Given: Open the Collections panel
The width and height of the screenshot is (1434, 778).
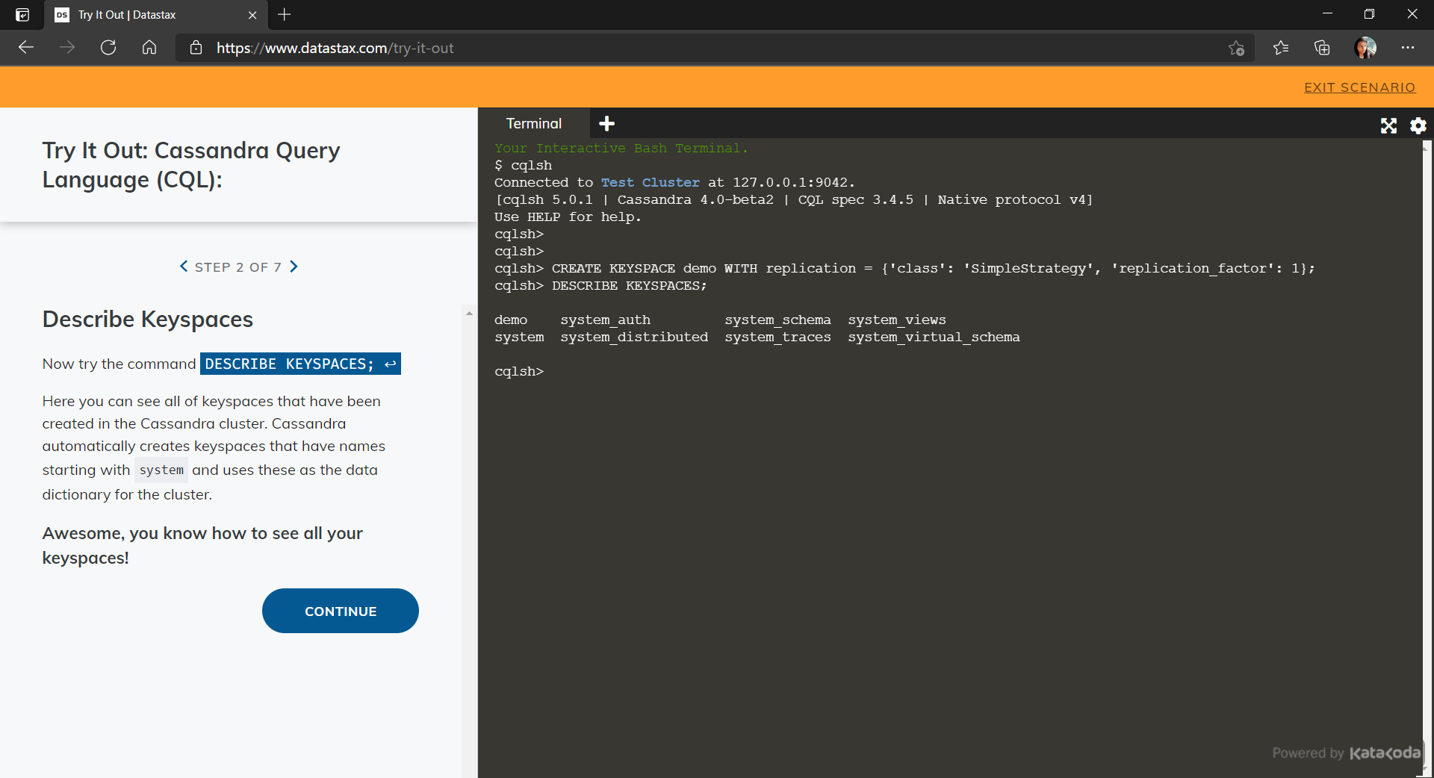Looking at the screenshot, I should point(1323,48).
